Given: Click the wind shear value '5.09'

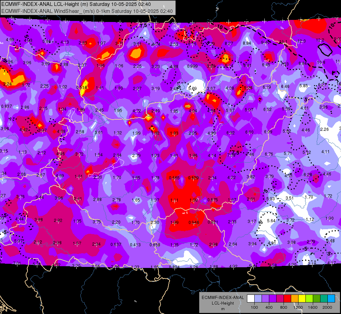Looking at the screenshot, I should (x=193, y=89).
